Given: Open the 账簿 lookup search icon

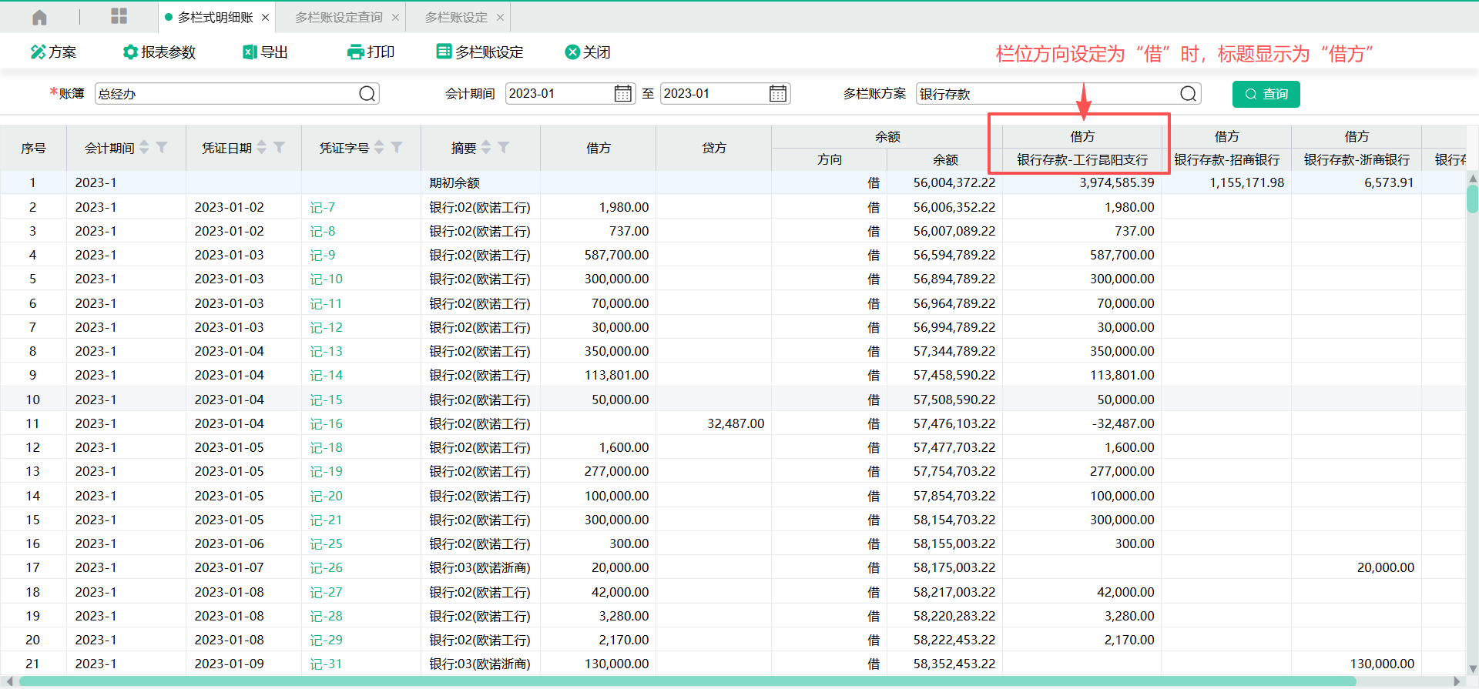Looking at the screenshot, I should pyautogui.click(x=367, y=94).
